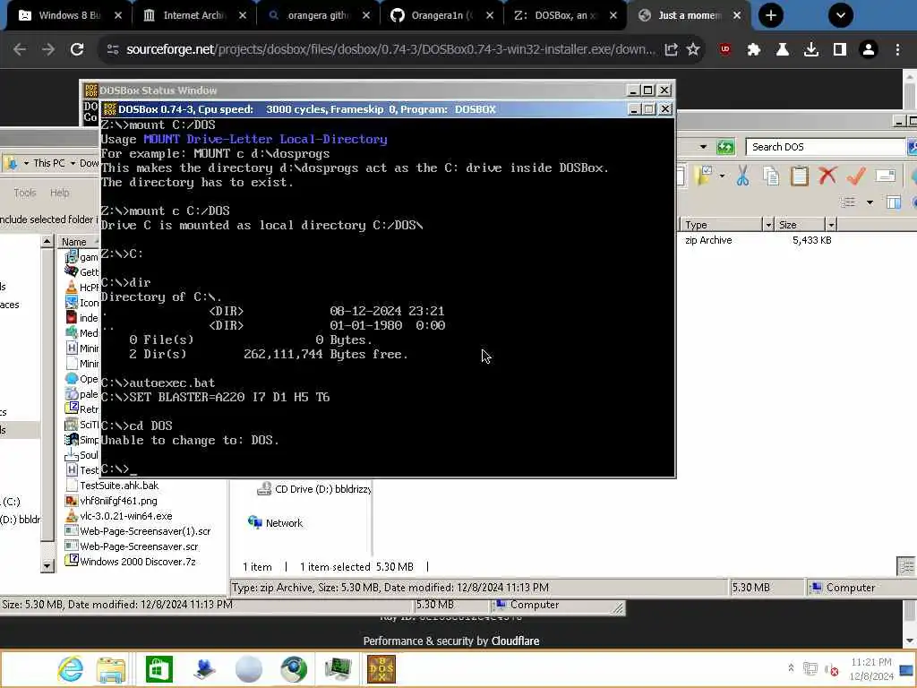Open the view options dropdown arrow
Viewport: 917px width, 688px height.
click(870, 202)
